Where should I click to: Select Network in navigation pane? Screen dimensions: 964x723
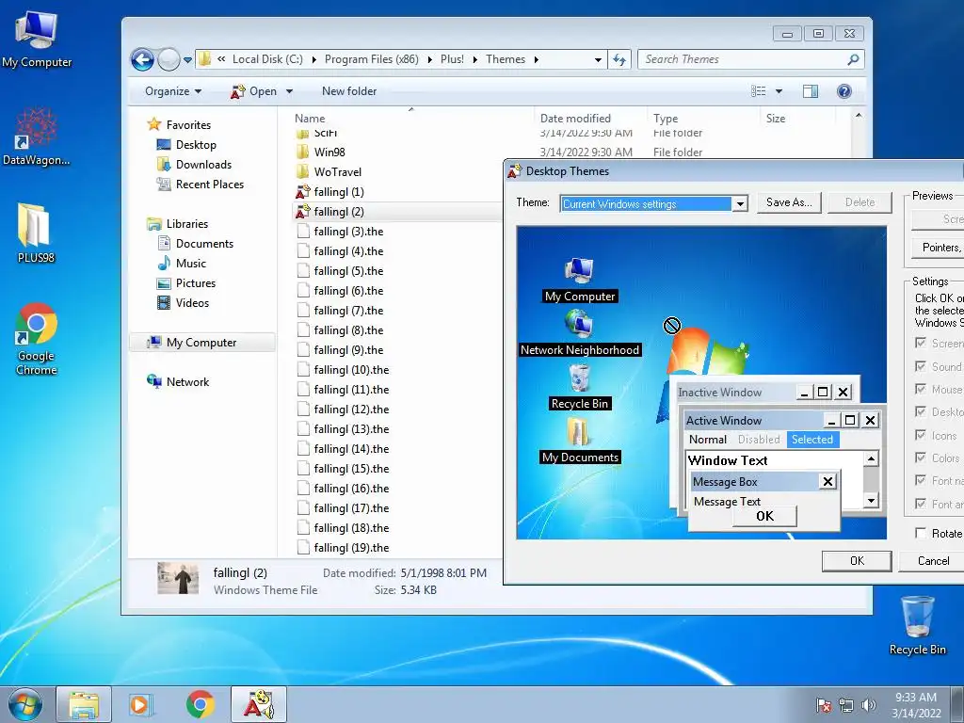coord(178,382)
